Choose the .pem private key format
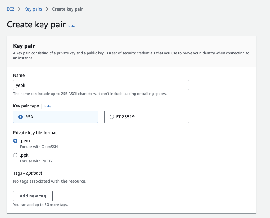The image size is (270, 218). pos(15,141)
